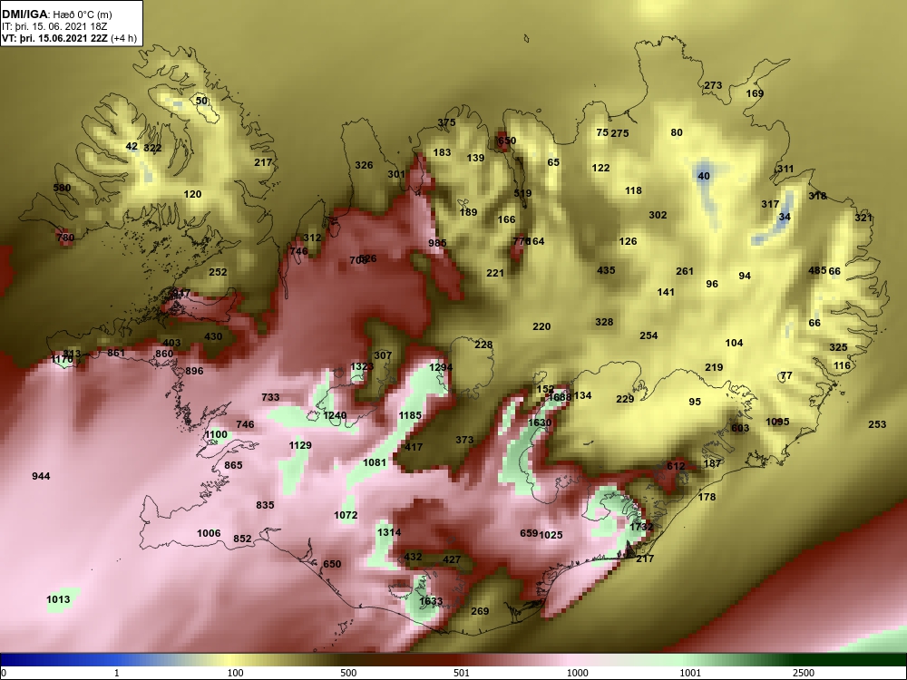Click the '1001' label on the color scale
This screenshot has width=907, height=680.
point(690,673)
